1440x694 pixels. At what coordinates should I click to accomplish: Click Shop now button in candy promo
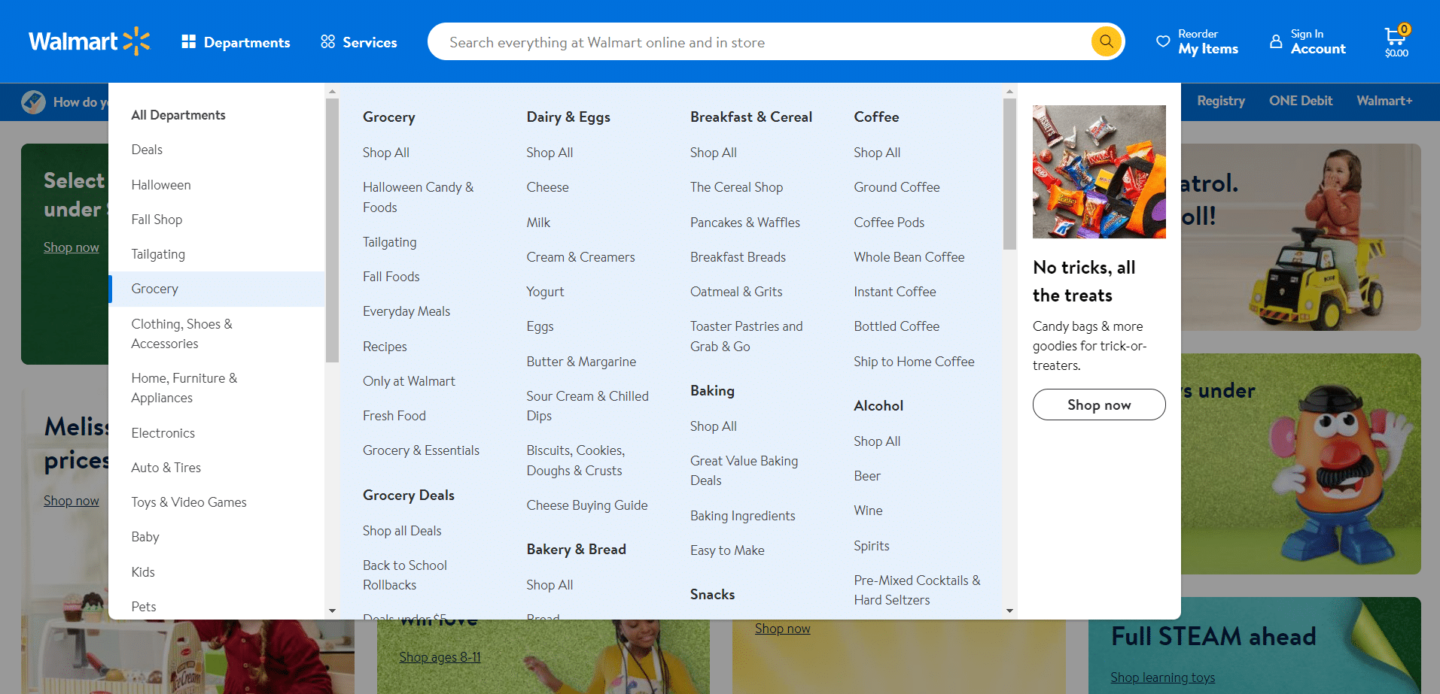(1099, 405)
